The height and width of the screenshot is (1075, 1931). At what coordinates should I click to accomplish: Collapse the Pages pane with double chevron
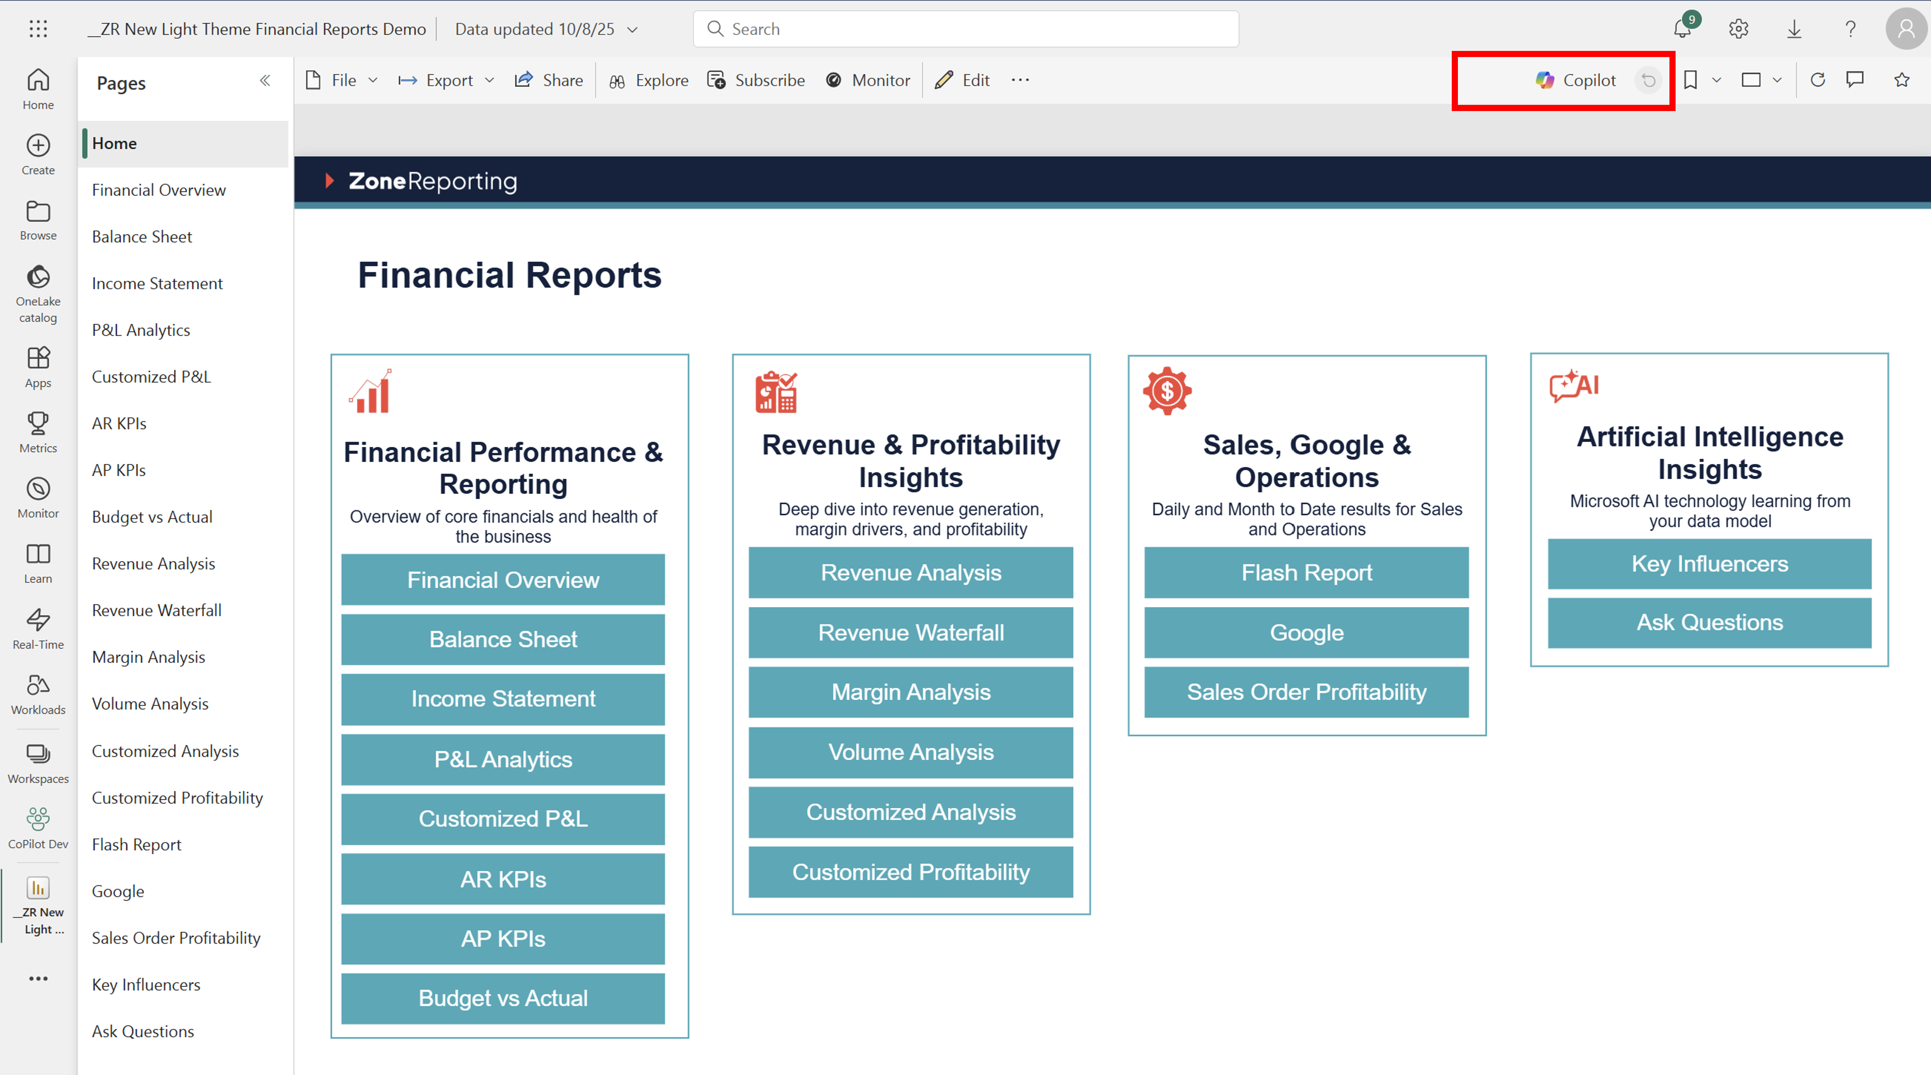tap(265, 80)
